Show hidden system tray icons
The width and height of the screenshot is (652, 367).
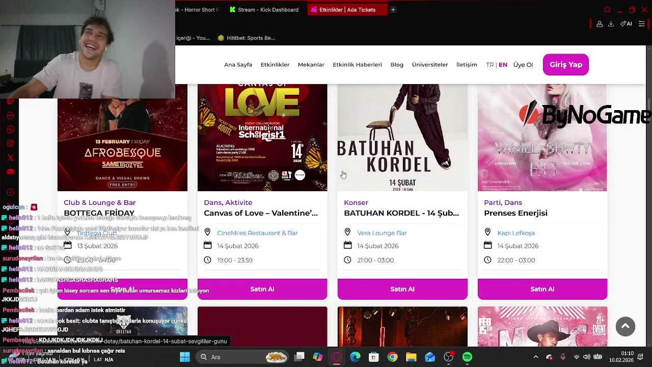pyautogui.click(x=535, y=357)
